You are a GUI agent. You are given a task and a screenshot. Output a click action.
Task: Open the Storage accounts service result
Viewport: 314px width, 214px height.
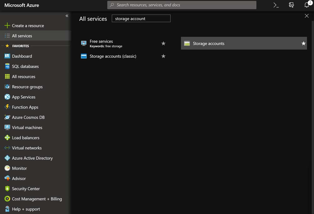208,44
